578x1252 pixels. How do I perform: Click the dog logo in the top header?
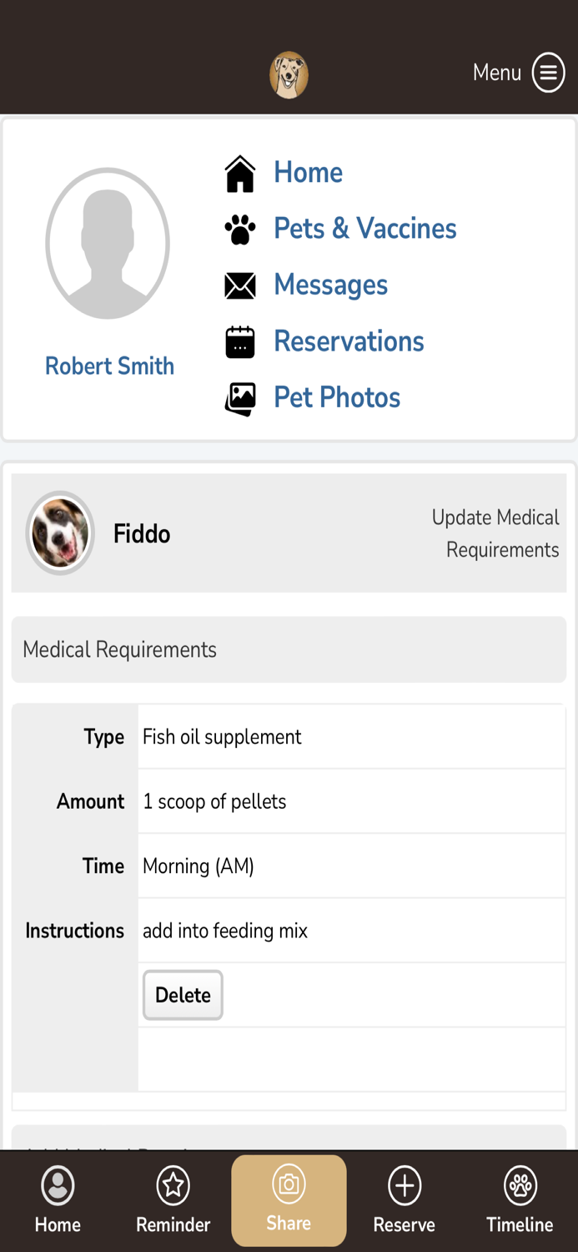[x=289, y=74]
